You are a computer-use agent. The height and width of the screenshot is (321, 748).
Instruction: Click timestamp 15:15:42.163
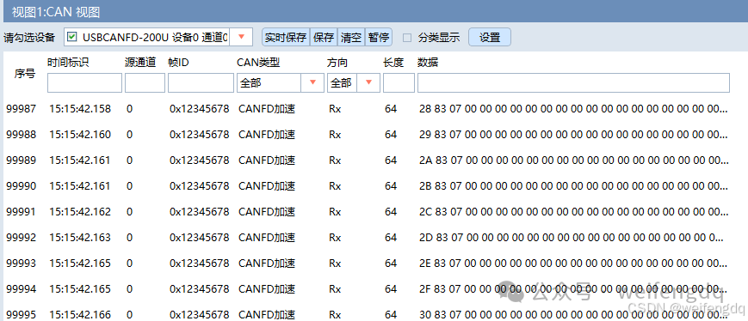coord(80,237)
